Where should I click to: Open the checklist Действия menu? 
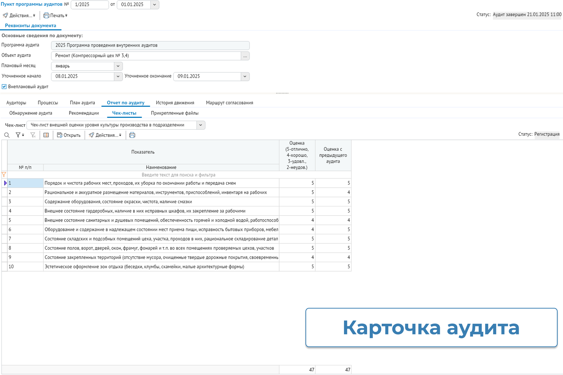click(x=105, y=135)
